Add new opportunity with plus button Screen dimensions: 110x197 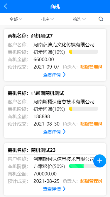click(x=100, y=161)
